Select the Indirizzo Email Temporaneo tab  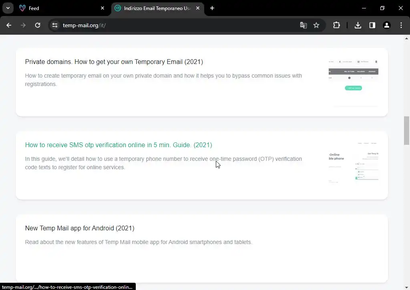tap(158, 8)
